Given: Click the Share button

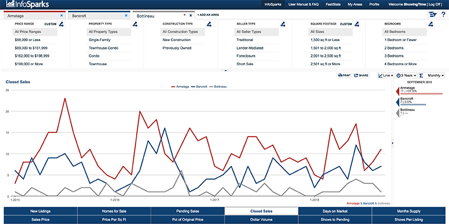Looking at the screenshot, I should coord(361,76).
